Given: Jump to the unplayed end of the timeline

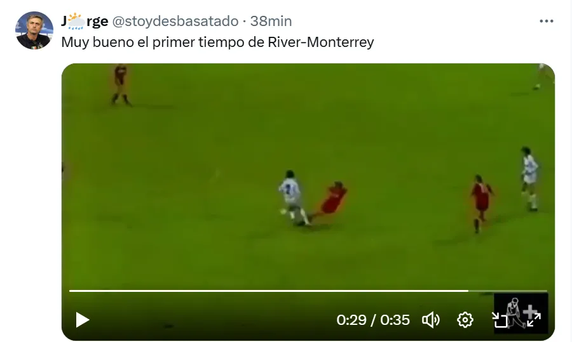Looking at the screenshot, I should coord(508,291).
